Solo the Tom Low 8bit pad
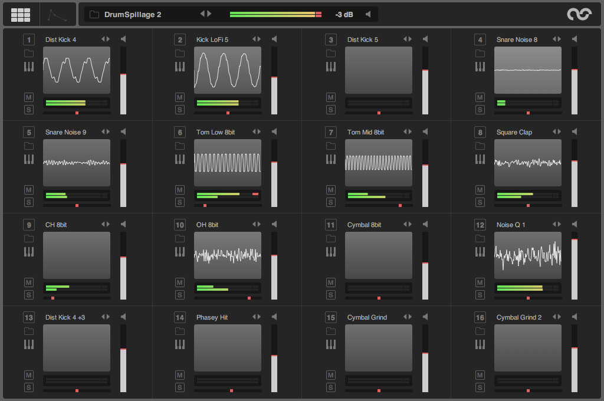604x401 pixels. click(x=180, y=202)
